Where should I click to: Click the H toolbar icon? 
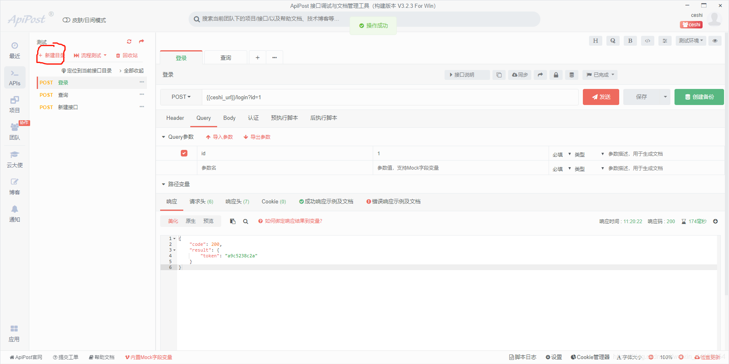(595, 40)
